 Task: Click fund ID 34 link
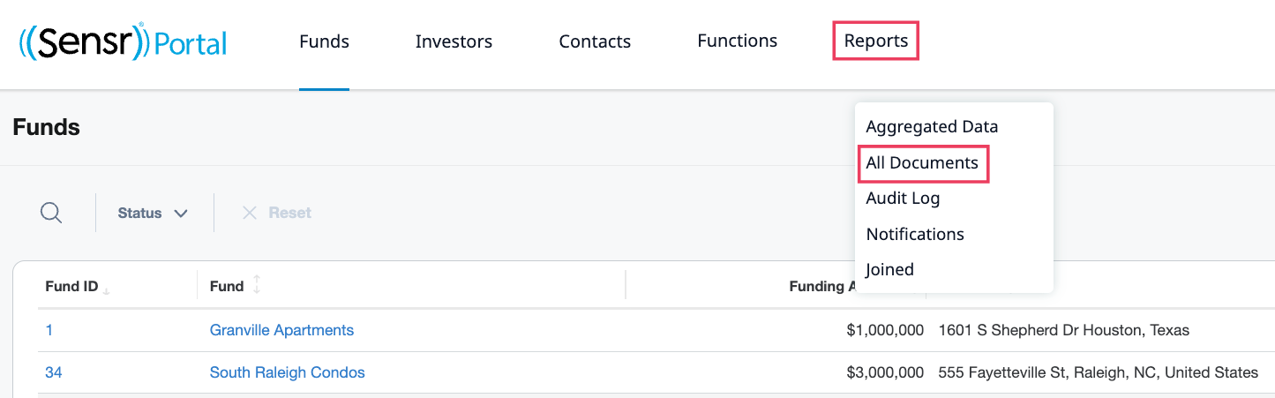click(x=53, y=372)
